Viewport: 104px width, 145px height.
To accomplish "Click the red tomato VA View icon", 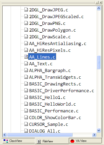I will pos(72,141).
